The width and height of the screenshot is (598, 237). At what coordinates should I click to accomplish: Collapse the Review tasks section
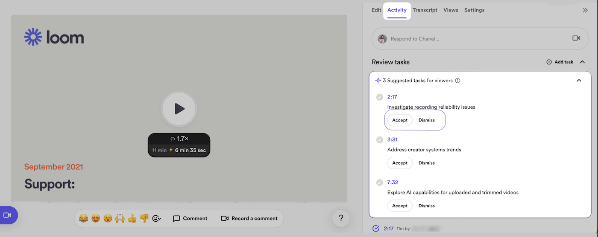tap(582, 62)
